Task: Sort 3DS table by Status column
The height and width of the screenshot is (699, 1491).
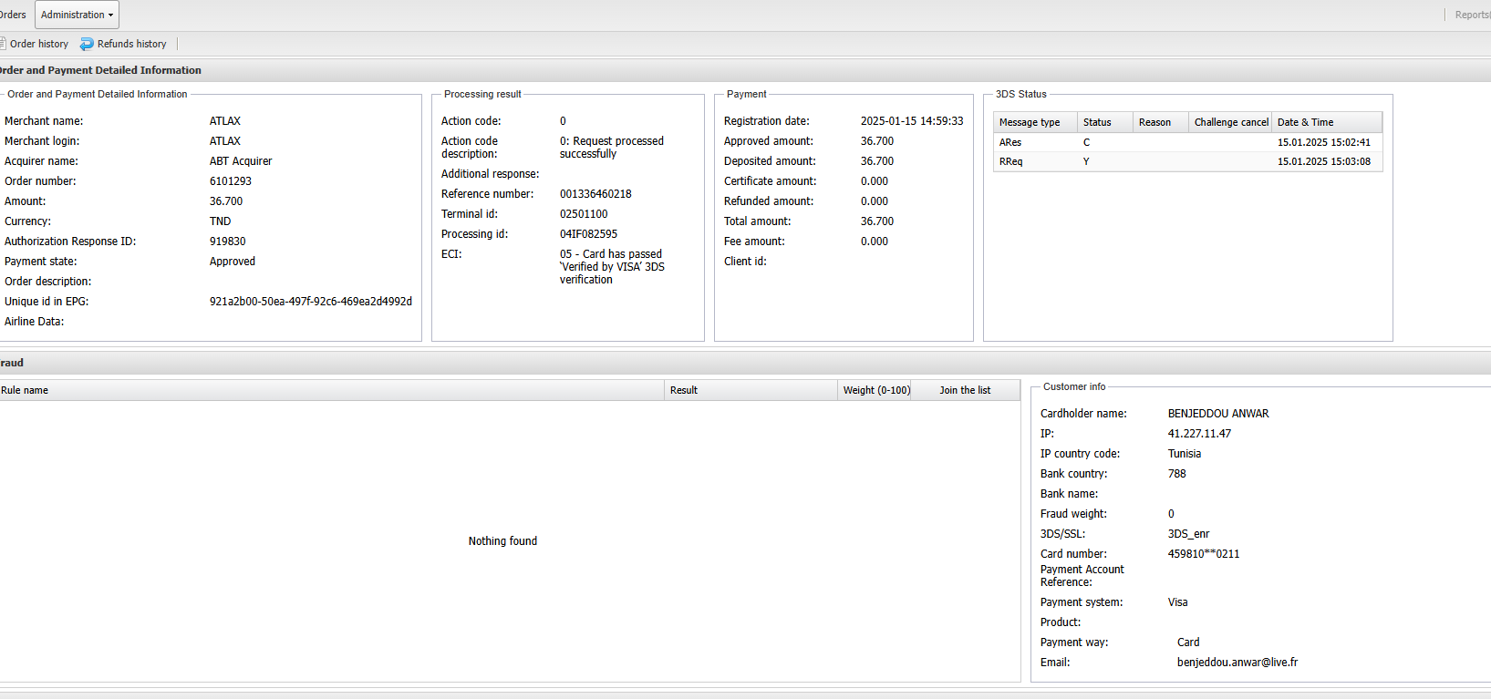Action: [x=1097, y=122]
